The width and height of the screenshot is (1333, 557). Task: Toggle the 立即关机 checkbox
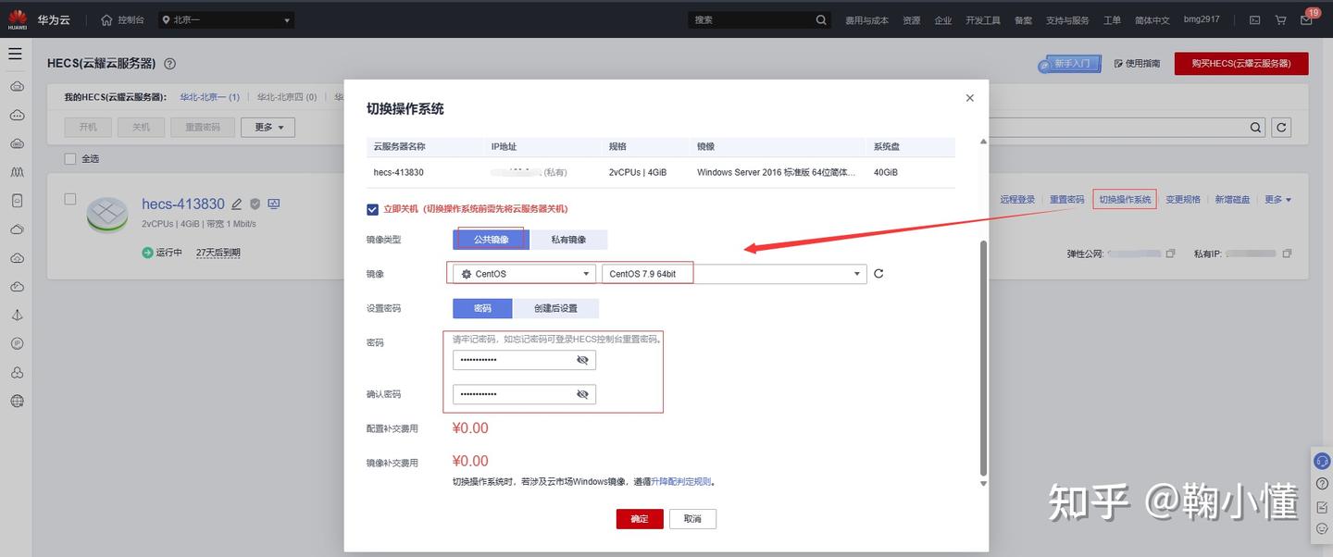click(x=372, y=209)
